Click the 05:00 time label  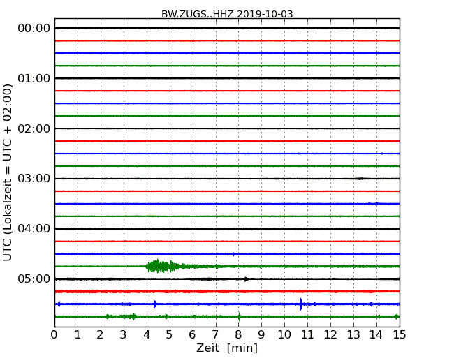pyautogui.click(x=34, y=279)
